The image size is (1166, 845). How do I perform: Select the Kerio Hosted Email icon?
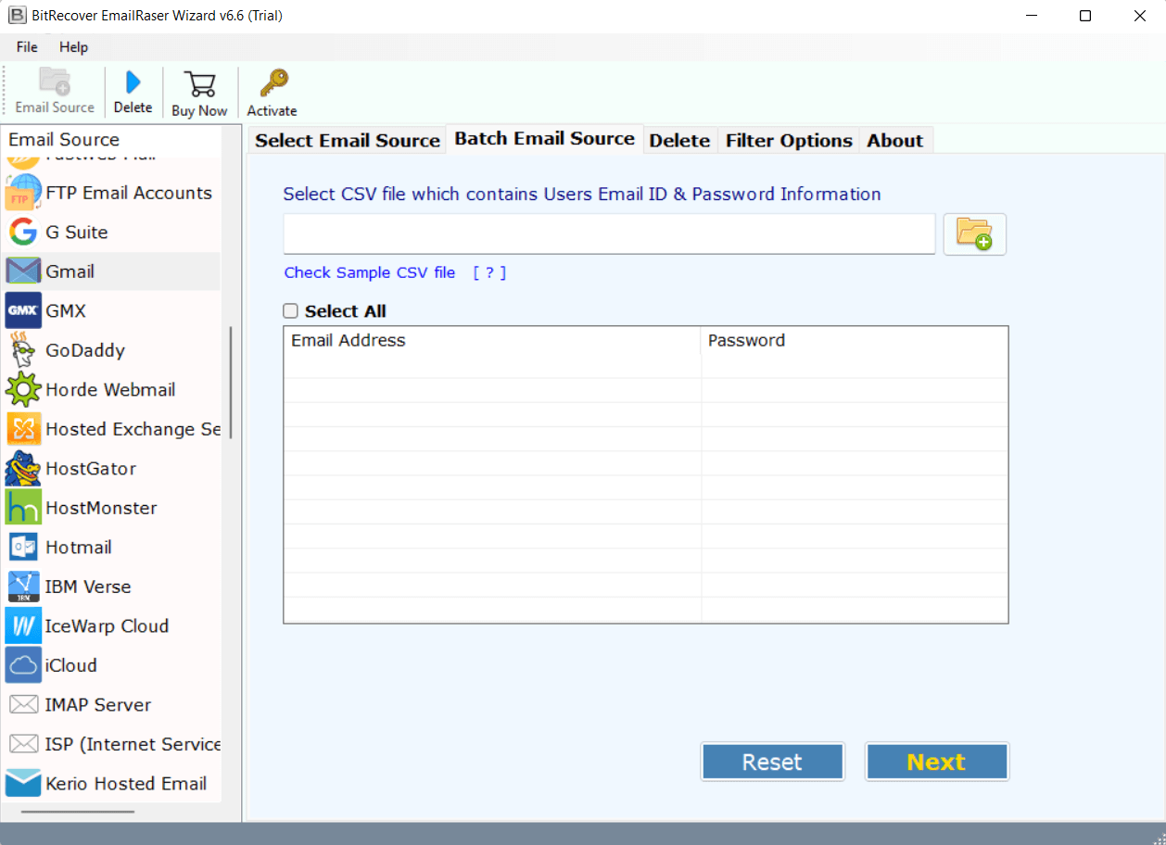point(23,783)
